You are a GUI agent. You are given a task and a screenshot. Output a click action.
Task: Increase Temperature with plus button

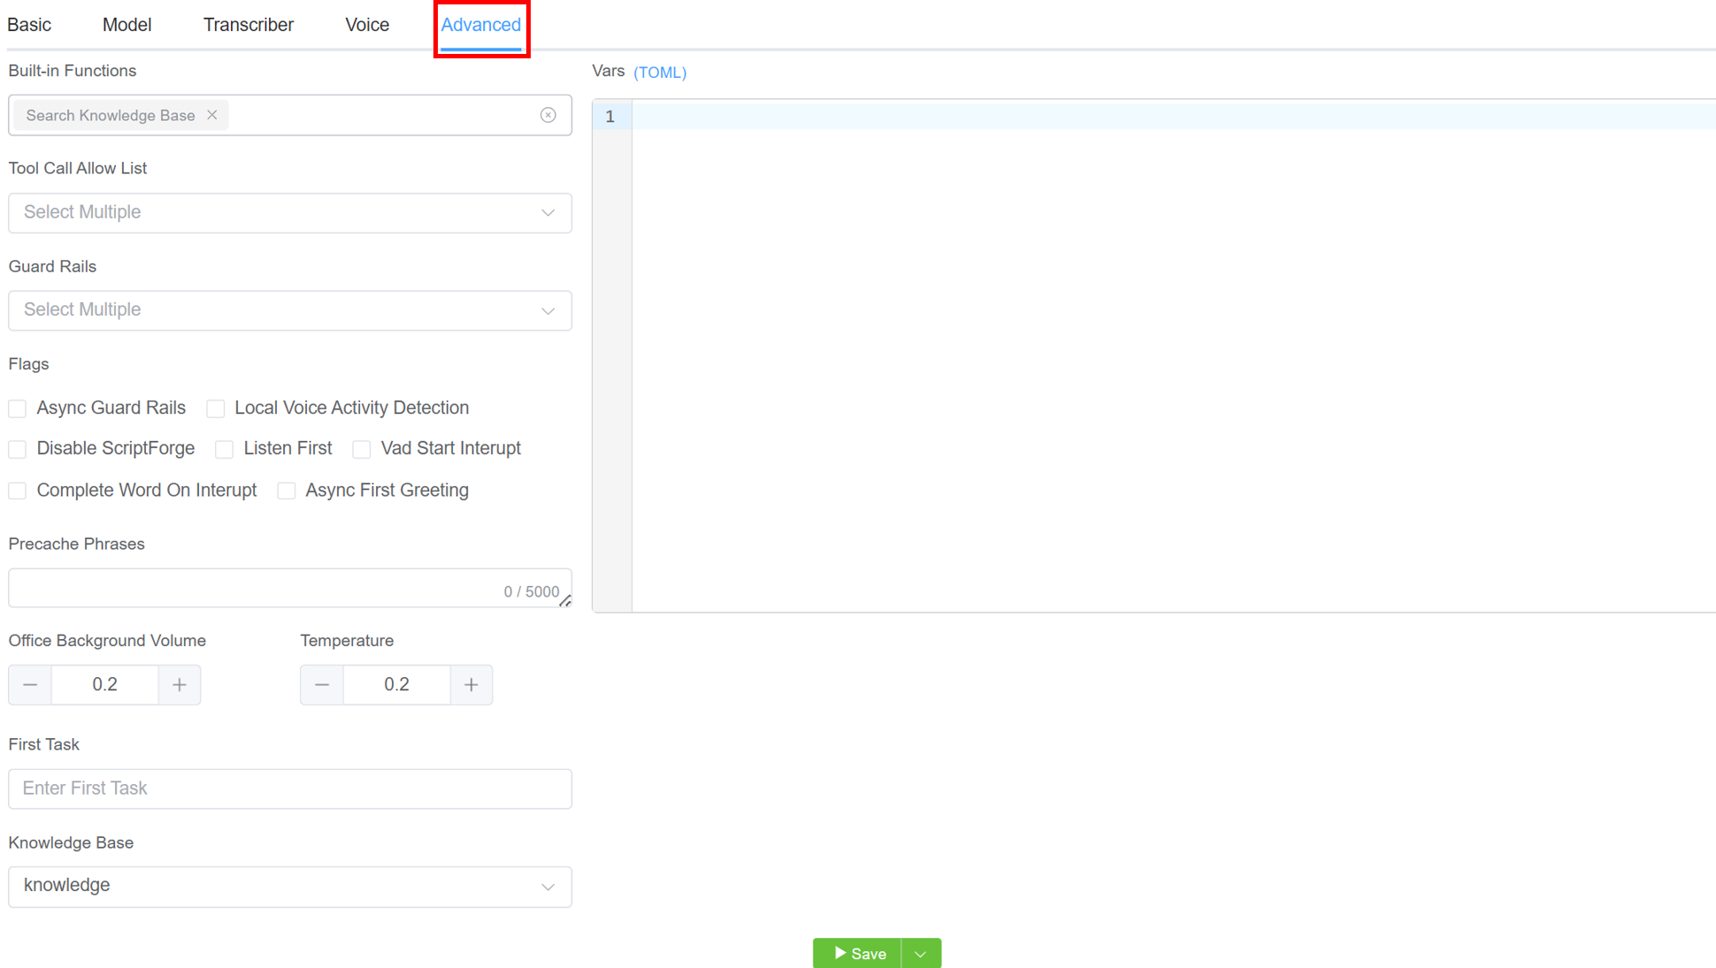[471, 685]
